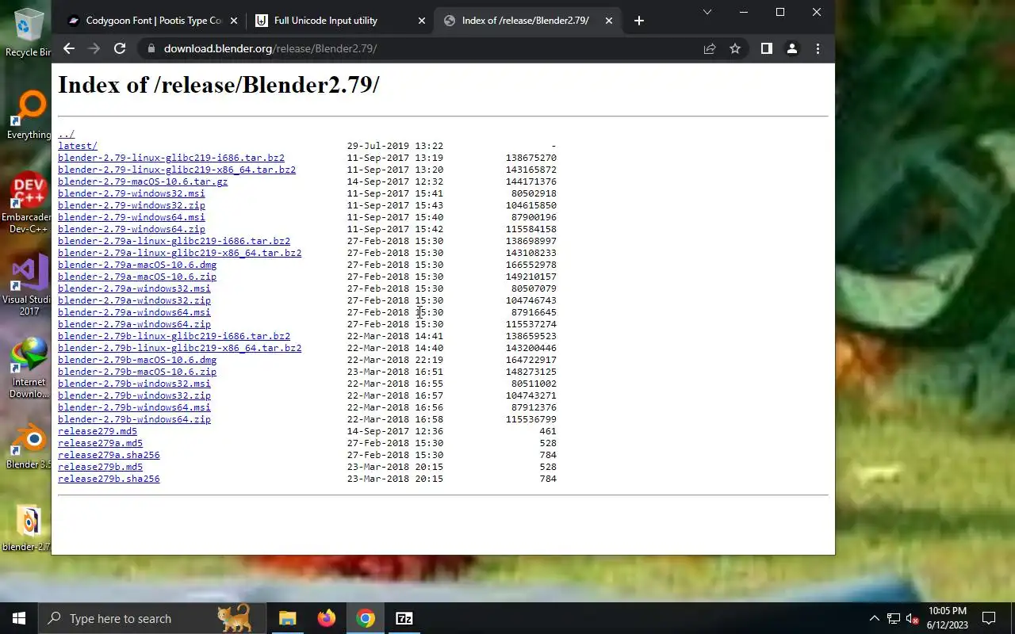Download blender-2.79a-linux-glibc219-x86_64.tar.bz2
This screenshot has height=634, width=1015.
(x=180, y=253)
